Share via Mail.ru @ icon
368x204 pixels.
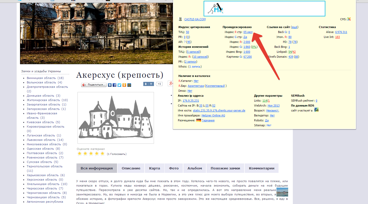click(x=129, y=85)
